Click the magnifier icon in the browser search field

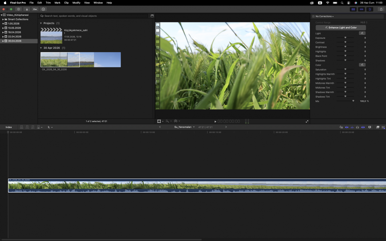[42, 16]
